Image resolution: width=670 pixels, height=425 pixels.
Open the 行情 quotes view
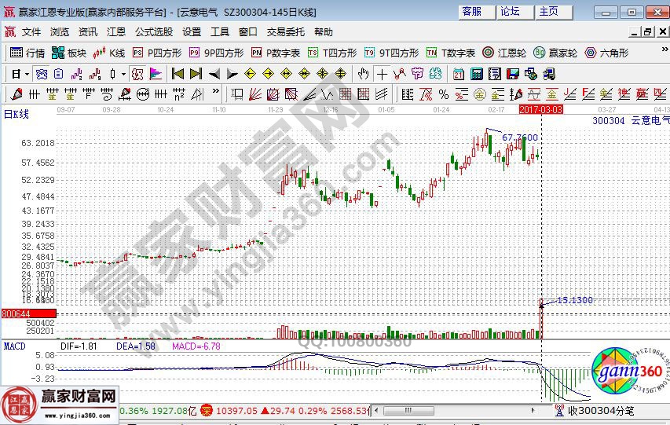(x=27, y=53)
